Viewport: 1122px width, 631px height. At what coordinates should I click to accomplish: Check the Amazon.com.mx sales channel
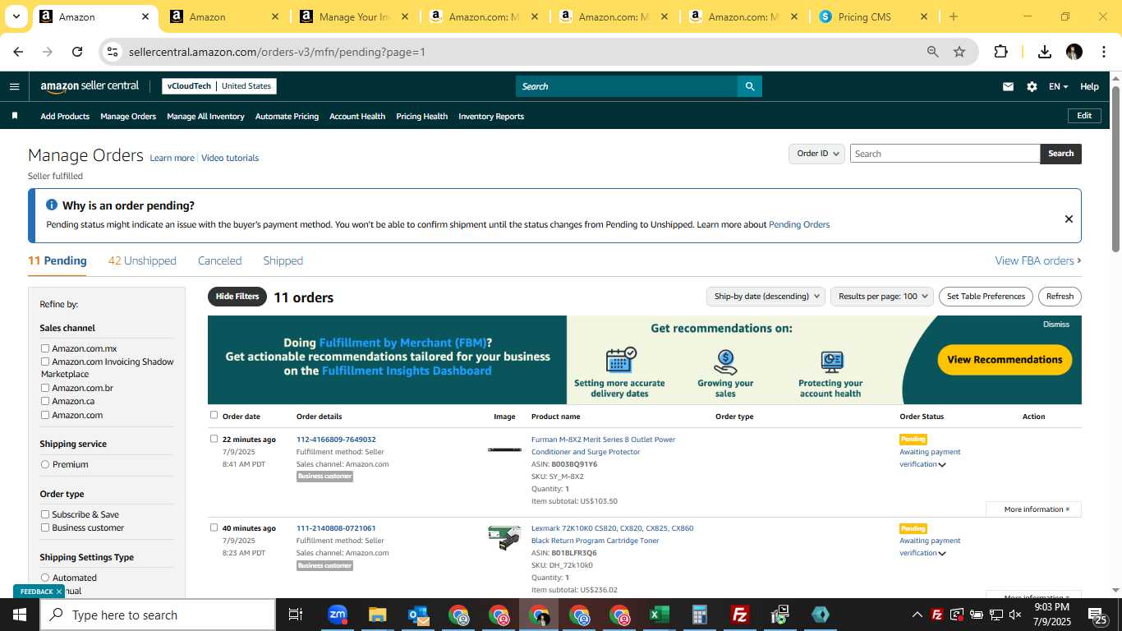point(45,348)
